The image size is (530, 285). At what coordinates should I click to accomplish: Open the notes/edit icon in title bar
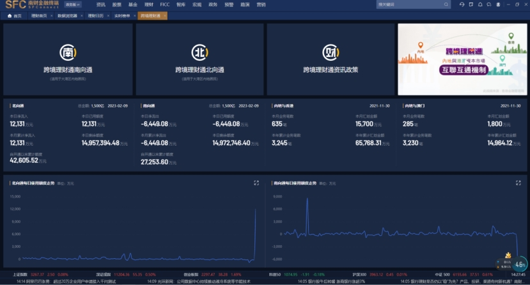coord(471,4)
